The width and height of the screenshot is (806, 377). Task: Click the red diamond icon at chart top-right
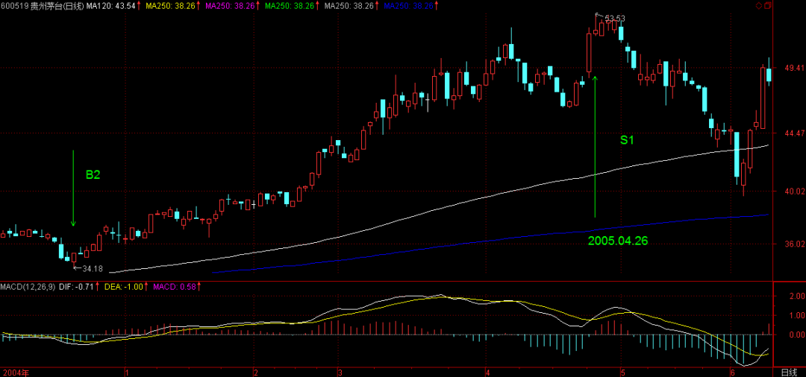pos(760,6)
